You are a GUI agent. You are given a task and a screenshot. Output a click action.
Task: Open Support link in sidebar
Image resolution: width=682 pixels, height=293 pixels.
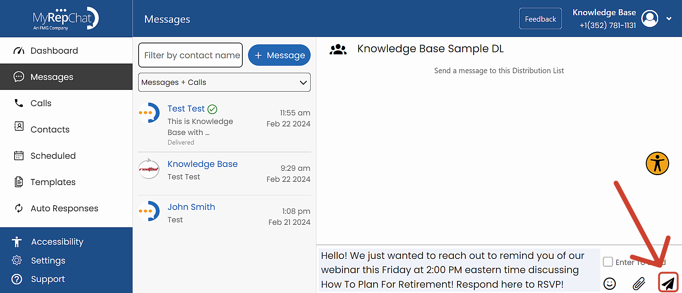click(48, 279)
